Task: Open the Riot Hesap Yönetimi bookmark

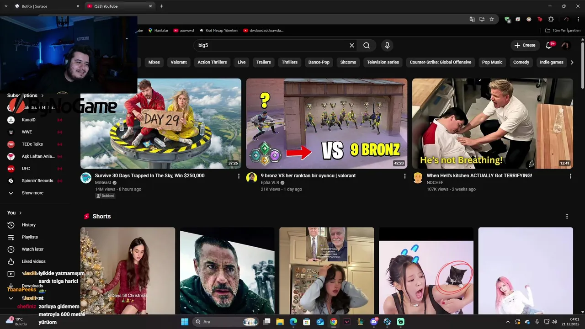Action: (x=218, y=31)
